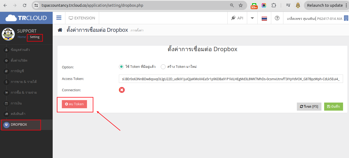
Task: Focus the Access Token input field
Action: 231,79
